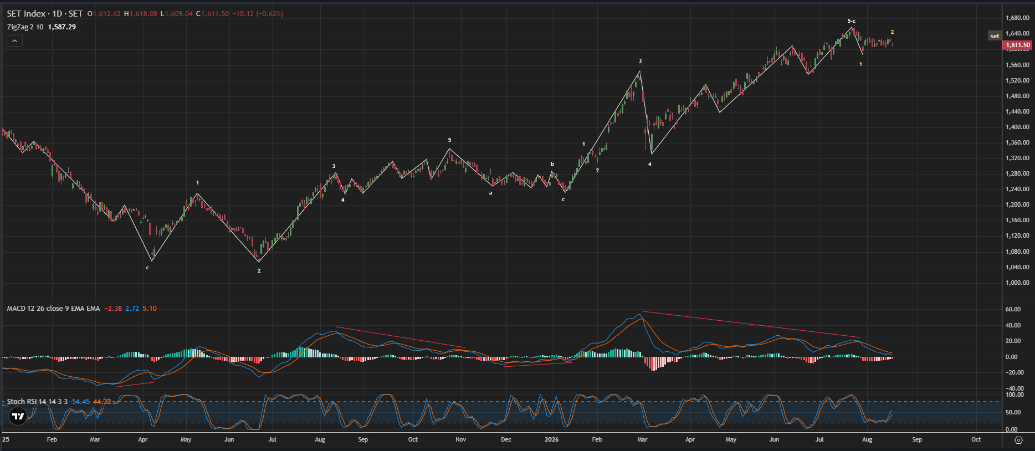Click the 50.00 label on Stoch RSI axis

[1013, 412]
